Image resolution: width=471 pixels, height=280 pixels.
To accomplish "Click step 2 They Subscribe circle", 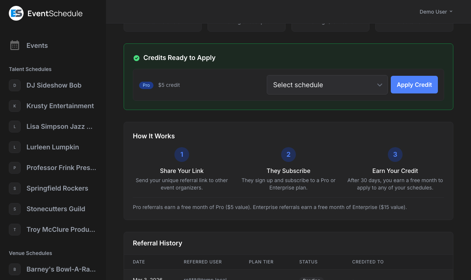I will [288, 155].
